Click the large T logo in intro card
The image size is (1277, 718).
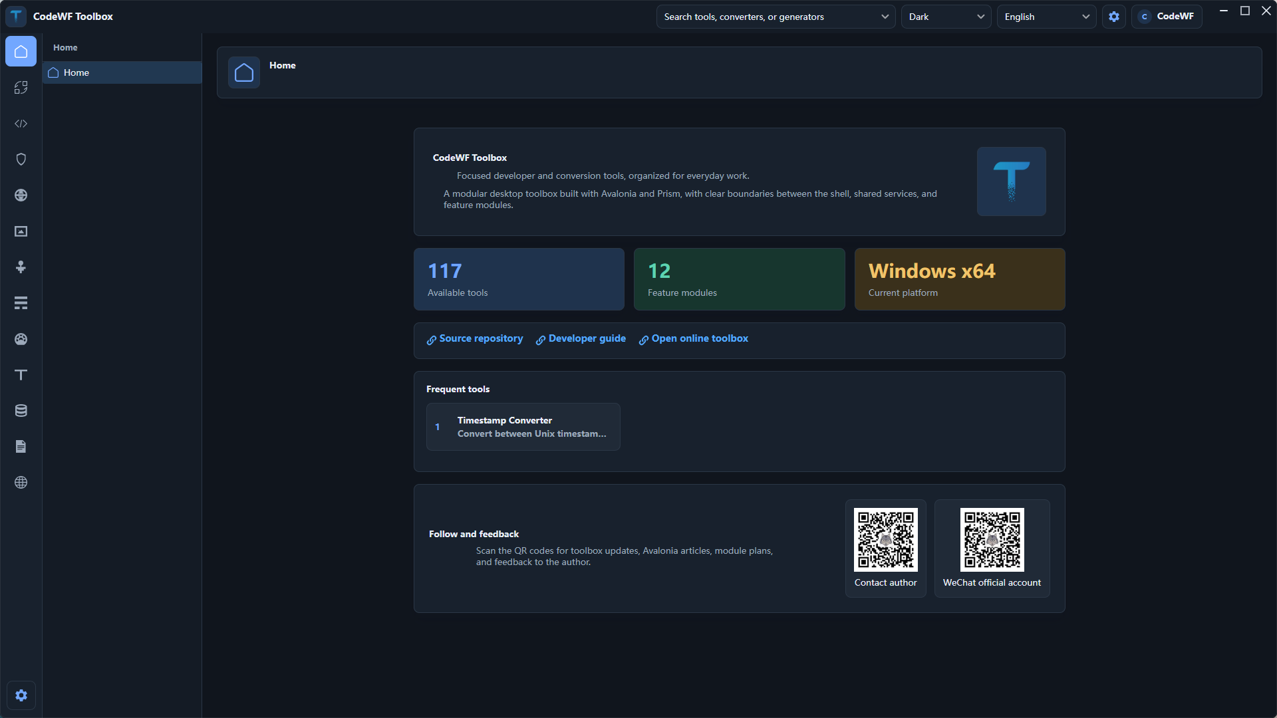click(x=1011, y=181)
